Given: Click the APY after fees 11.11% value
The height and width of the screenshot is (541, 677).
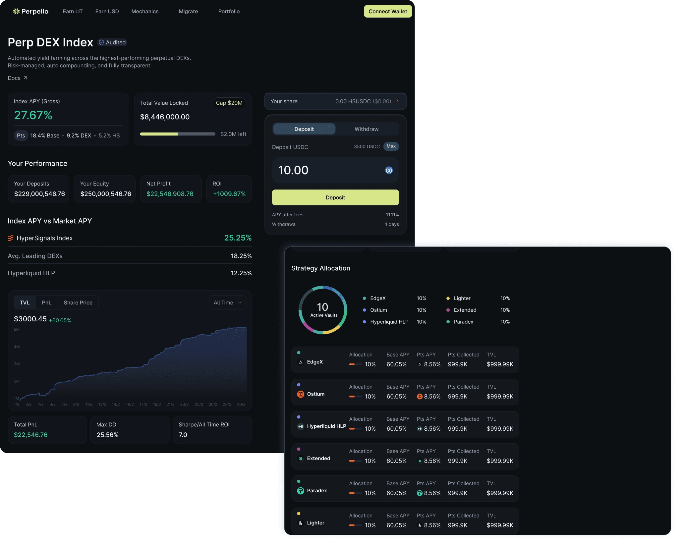Looking at the screenshot, I should click(x=392, y=215).
